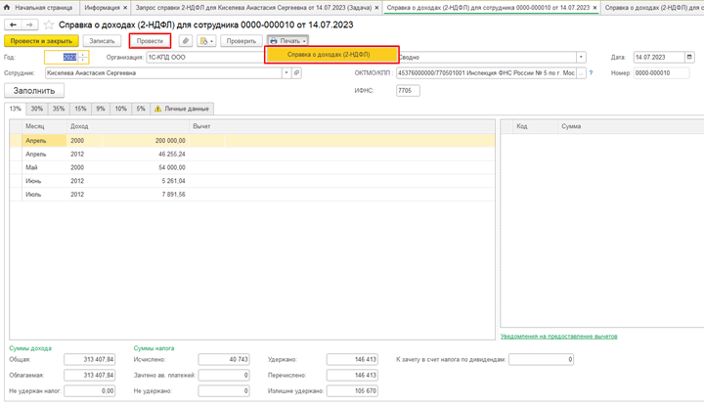Close the Запрос справки 2-НДФЛ tab
This screenshot has height=406, width=704.
(x=376, y=8)
